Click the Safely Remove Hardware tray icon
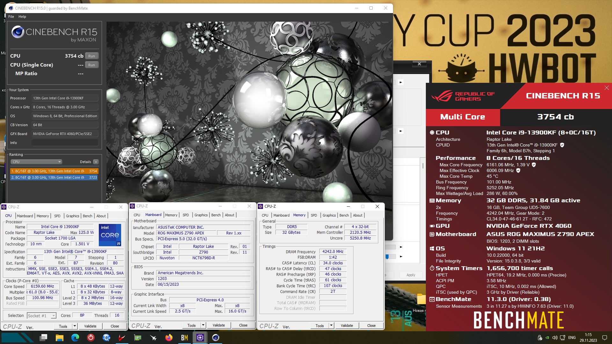 tap(540, 338)
